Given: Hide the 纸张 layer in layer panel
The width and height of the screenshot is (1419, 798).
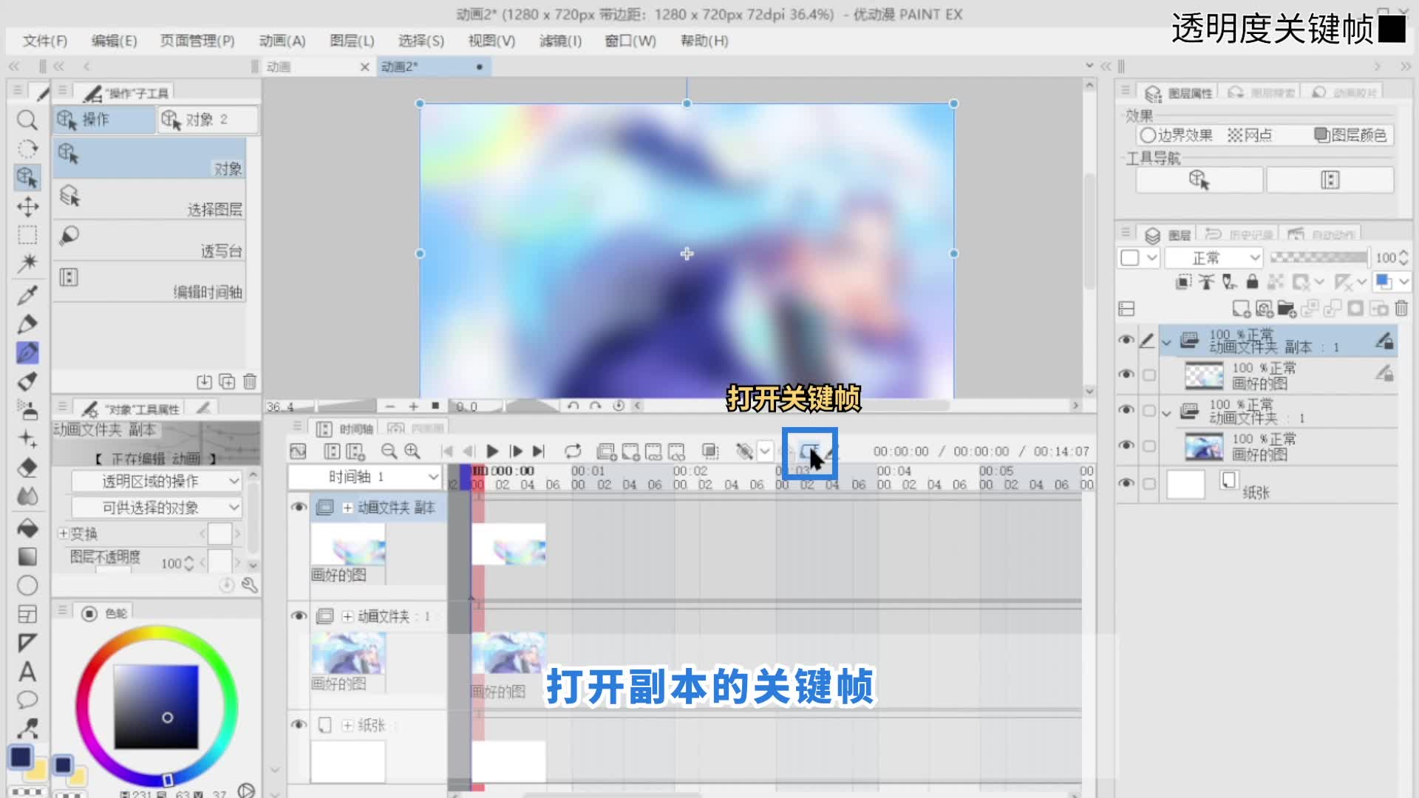Looking at the screenshot, I should click(1126, 482).
